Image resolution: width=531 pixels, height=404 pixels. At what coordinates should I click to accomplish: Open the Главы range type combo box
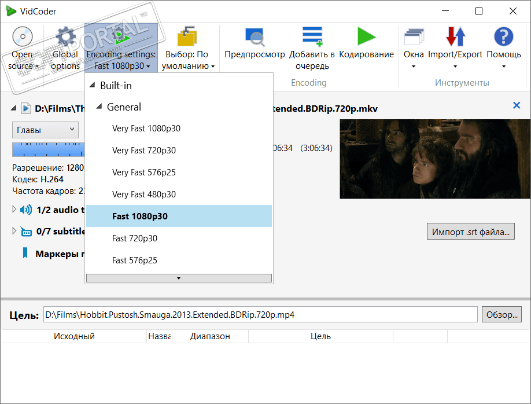pyautogui.click(x=45, y=130)
